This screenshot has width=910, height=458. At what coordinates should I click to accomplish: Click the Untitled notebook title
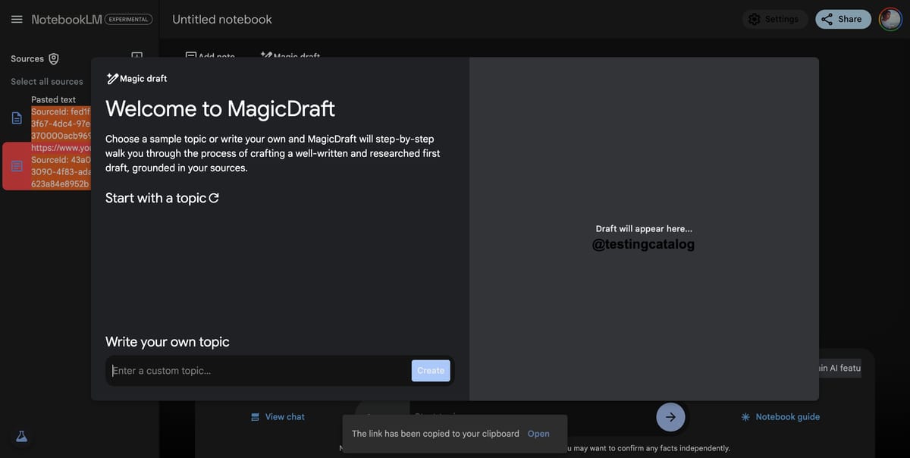[222, 19]
